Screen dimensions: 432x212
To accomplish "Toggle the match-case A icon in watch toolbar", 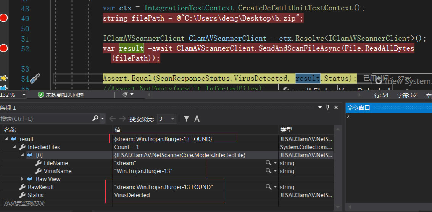I will [197, 119].
